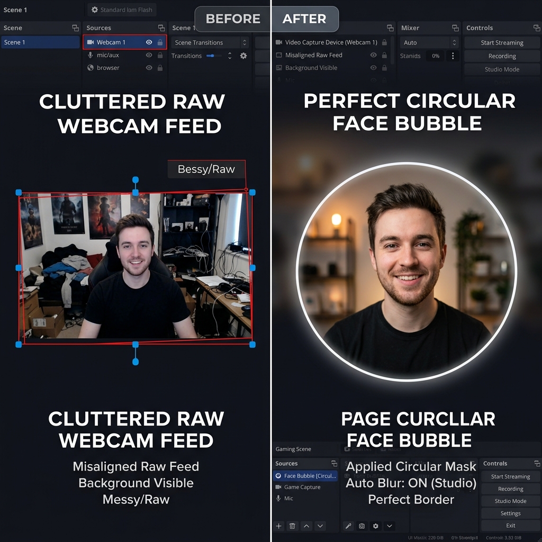Click the Face Bubble source icon

click(278, 476)
